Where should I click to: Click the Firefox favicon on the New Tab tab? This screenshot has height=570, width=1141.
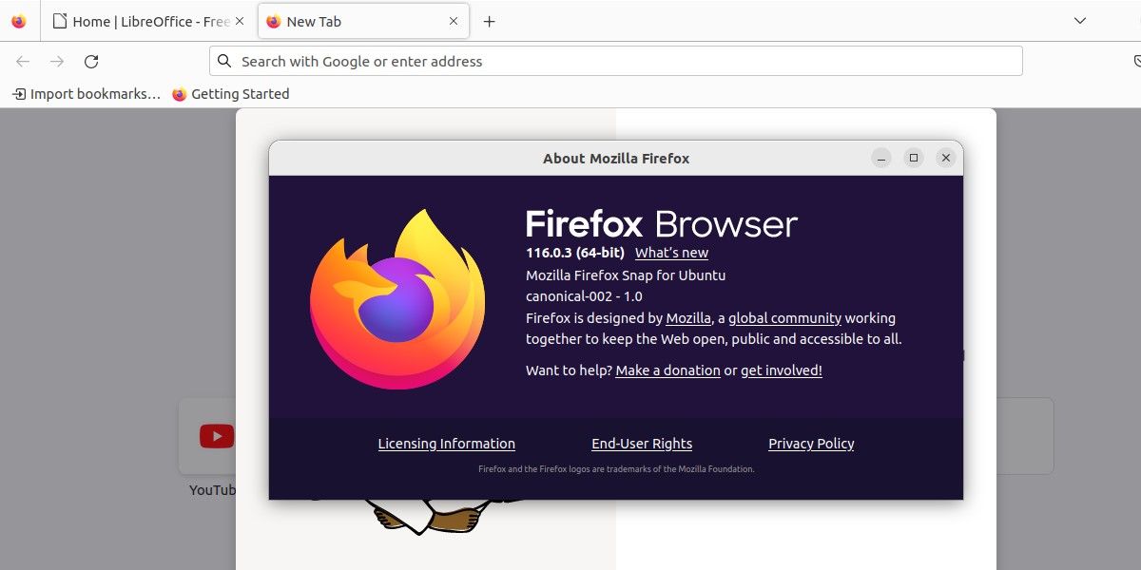click(x=276, y=21)
